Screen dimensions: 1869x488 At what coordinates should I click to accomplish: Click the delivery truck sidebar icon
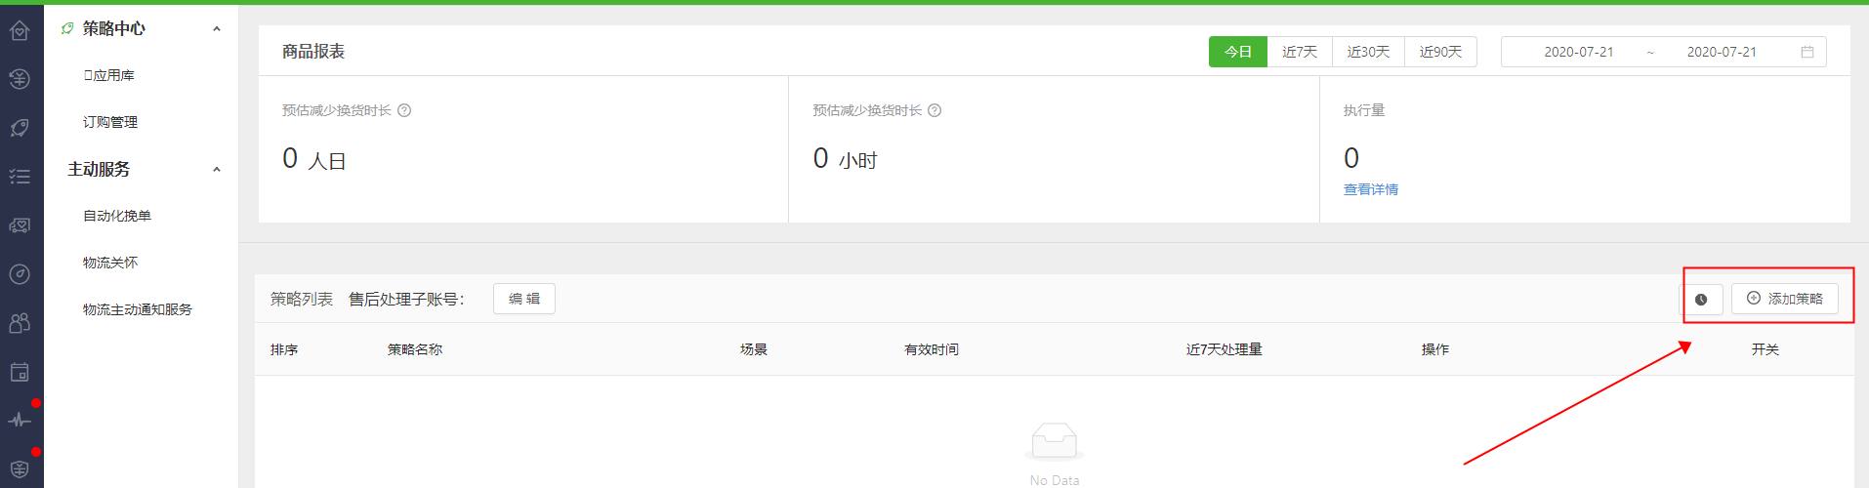click(x=20, y=225)
